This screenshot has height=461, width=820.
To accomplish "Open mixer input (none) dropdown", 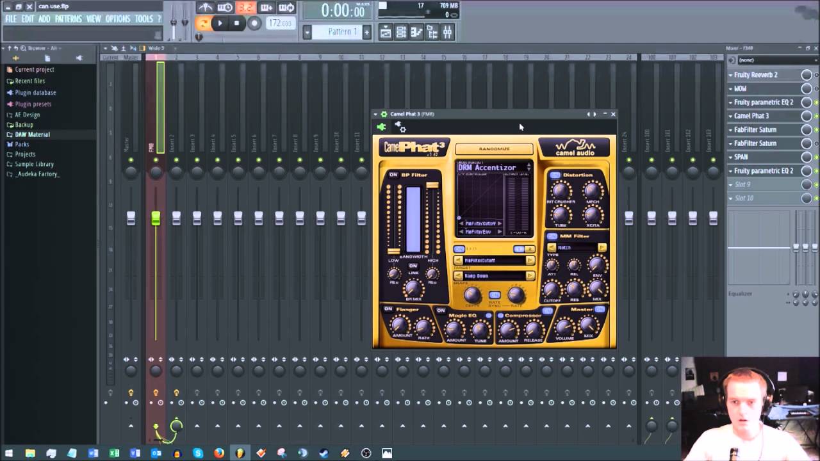I will [778, 60].
